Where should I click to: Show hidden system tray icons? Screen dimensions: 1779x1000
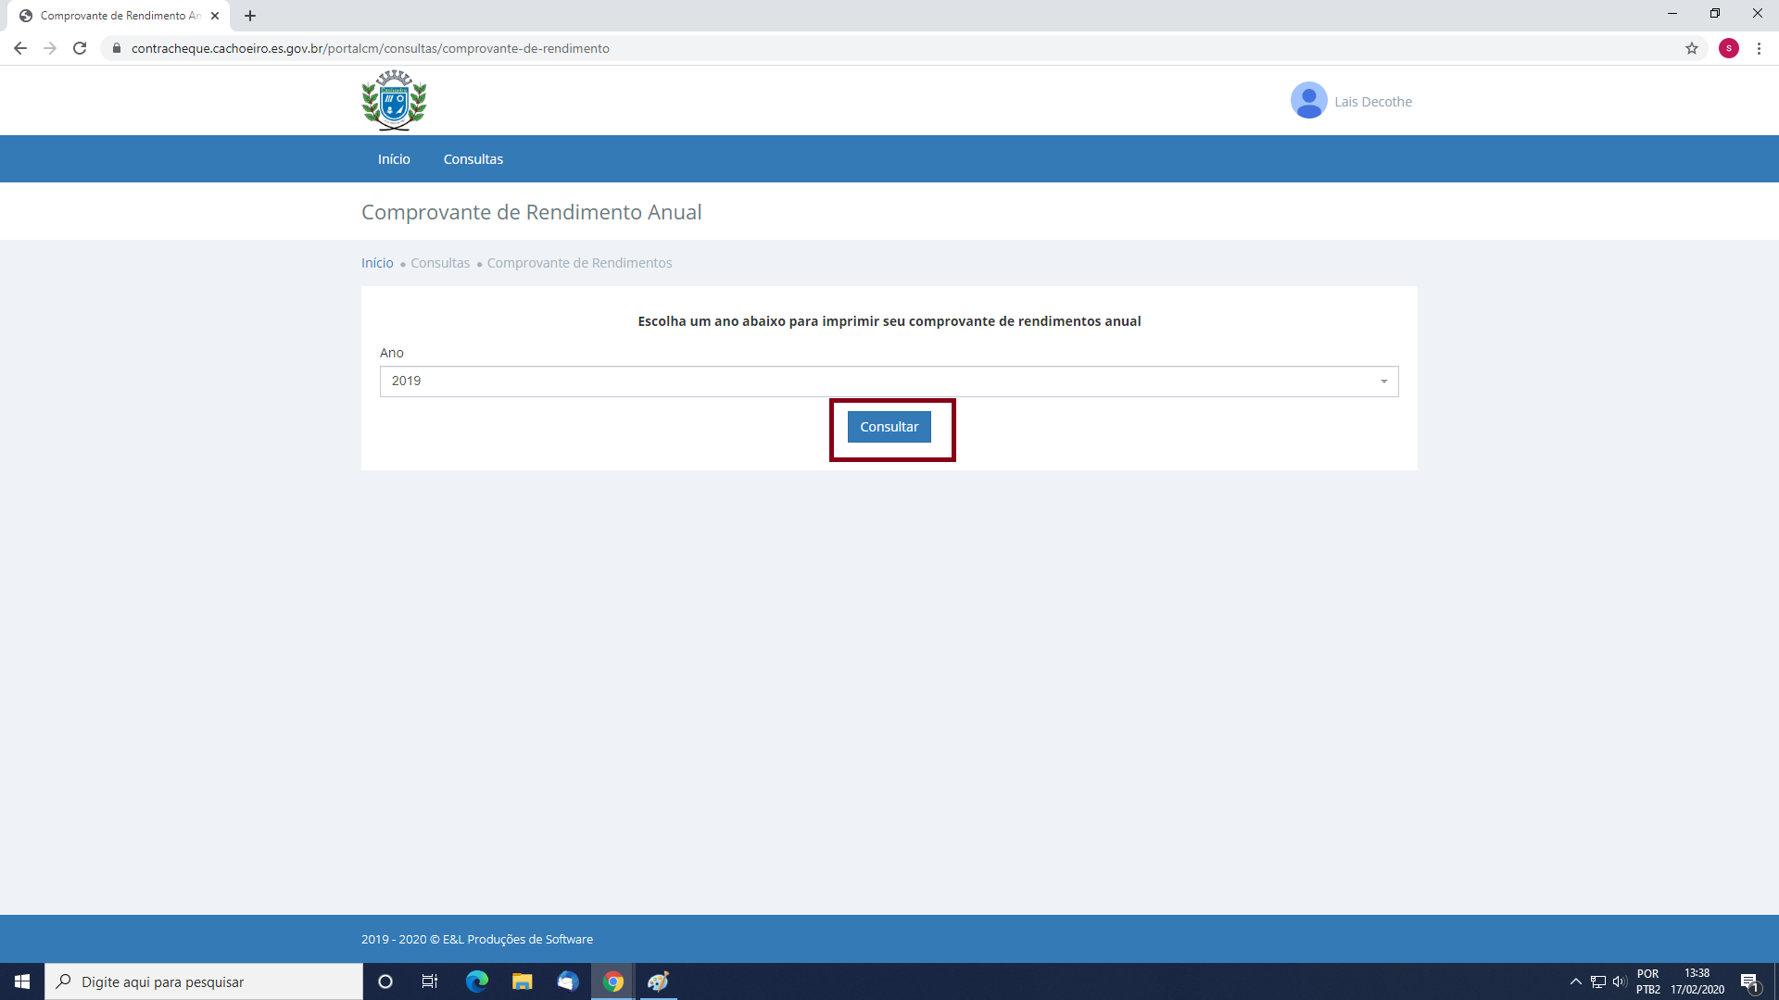coord(1575,981)
